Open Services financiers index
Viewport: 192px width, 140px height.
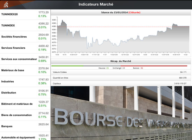click(x=25, y=48)
